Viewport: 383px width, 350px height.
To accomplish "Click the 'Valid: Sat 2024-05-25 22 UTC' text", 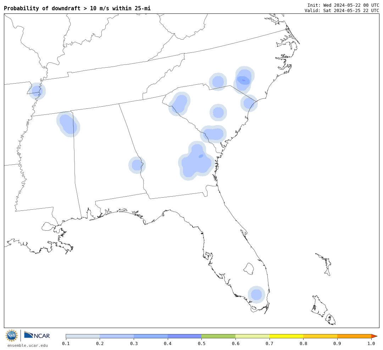I will tap(342, 11).
